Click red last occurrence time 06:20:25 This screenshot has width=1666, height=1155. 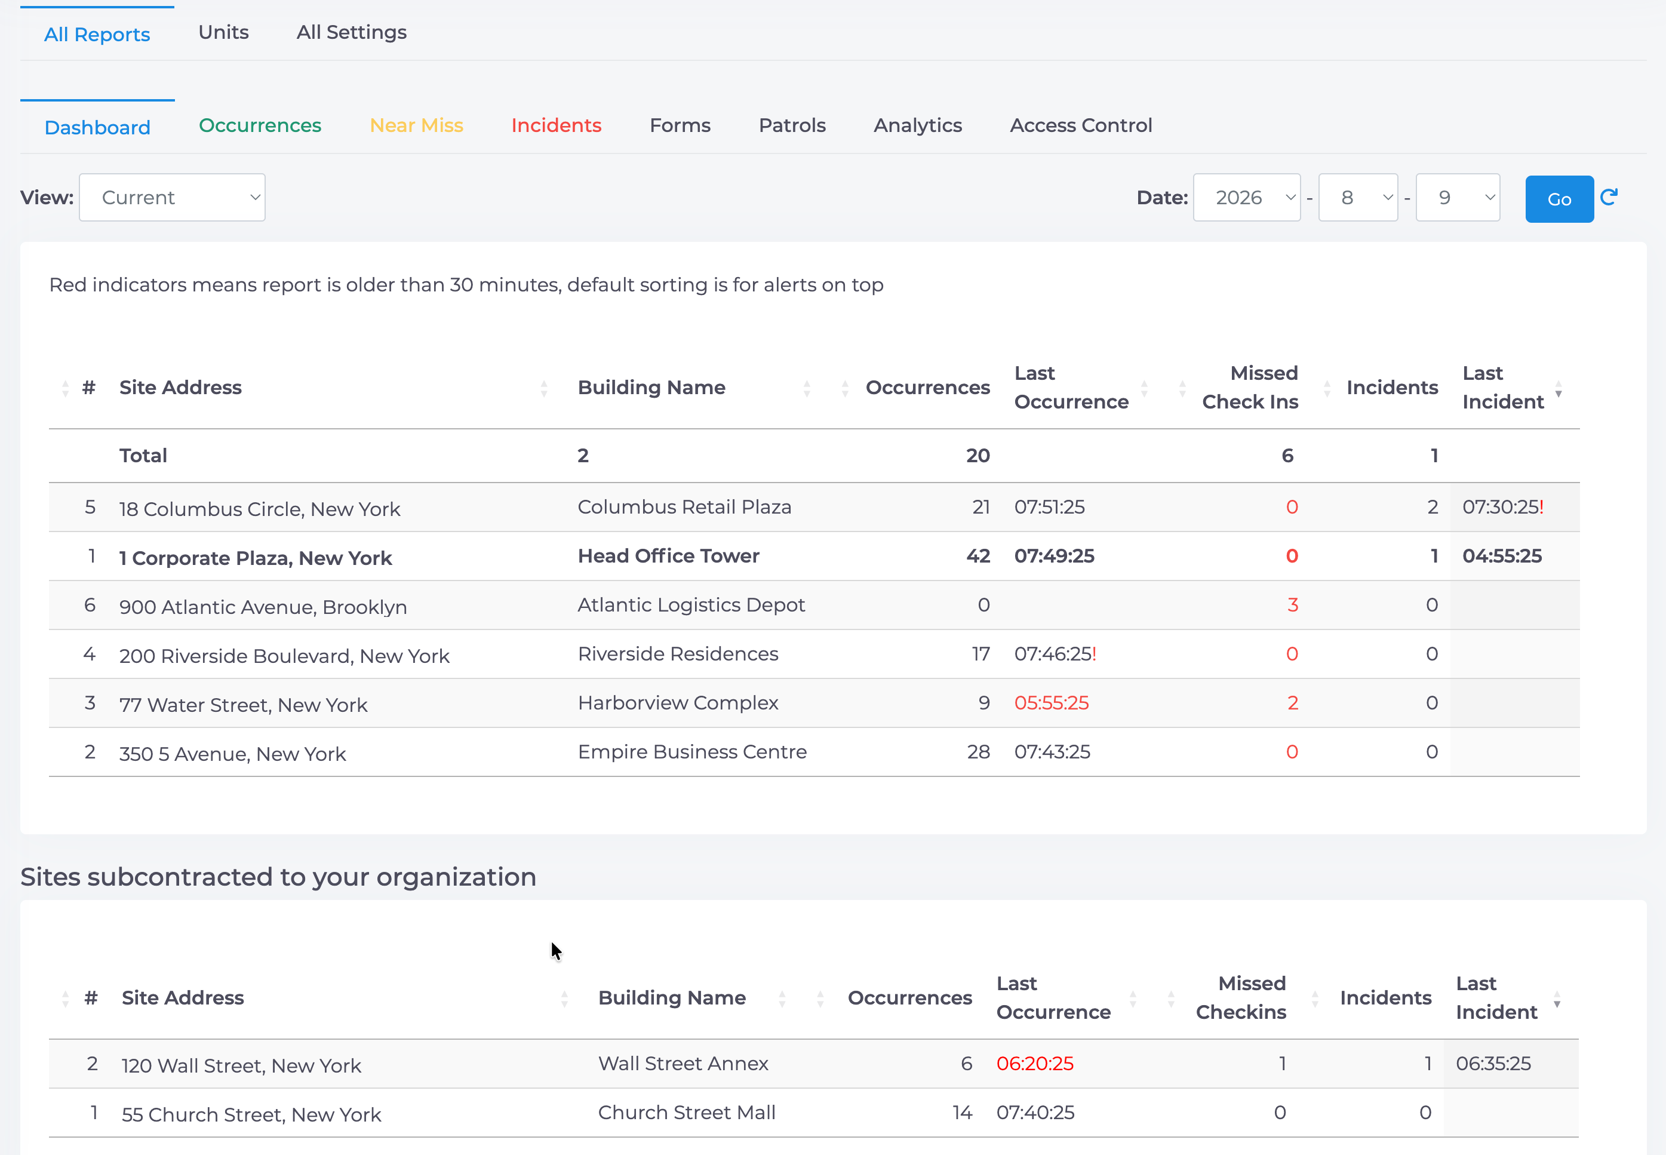(1034, 1065)
